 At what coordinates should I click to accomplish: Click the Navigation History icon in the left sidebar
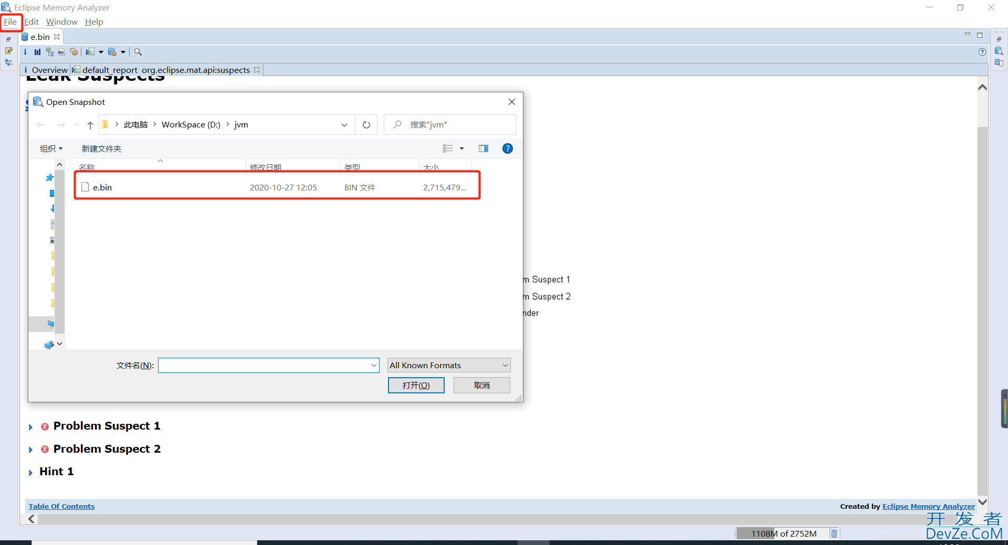(x=9, y=62)
